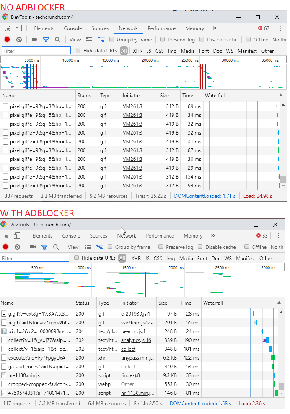Click the Filter text field in bottom window

click(x=35, y=258)
